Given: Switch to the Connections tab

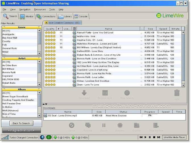Looking at the screenshot, I should click(x=46, y=16).
